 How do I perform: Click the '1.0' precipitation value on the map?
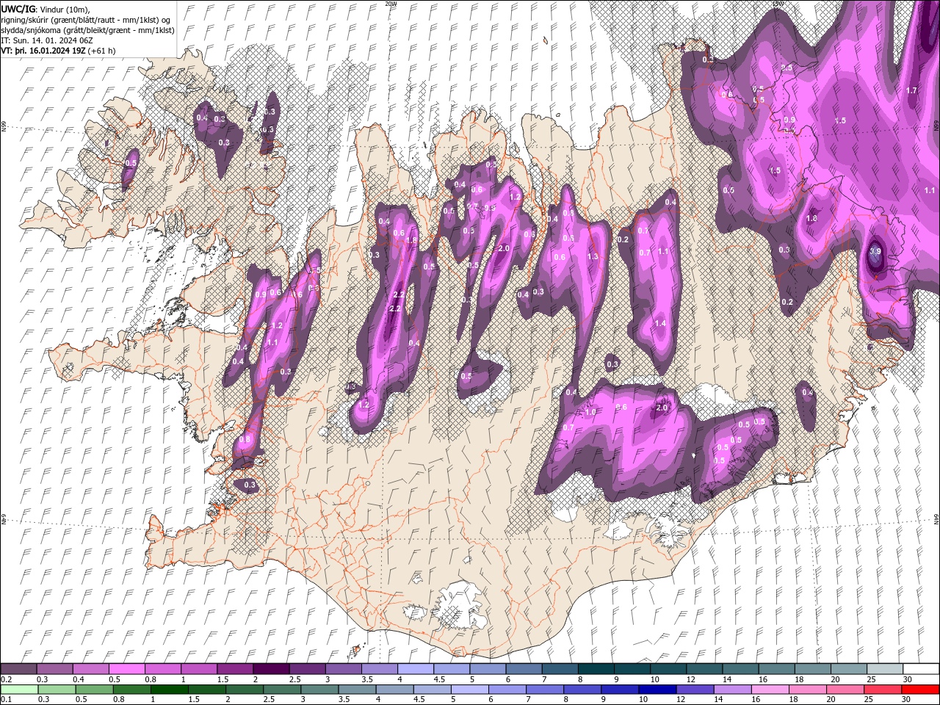pos(590,412)
